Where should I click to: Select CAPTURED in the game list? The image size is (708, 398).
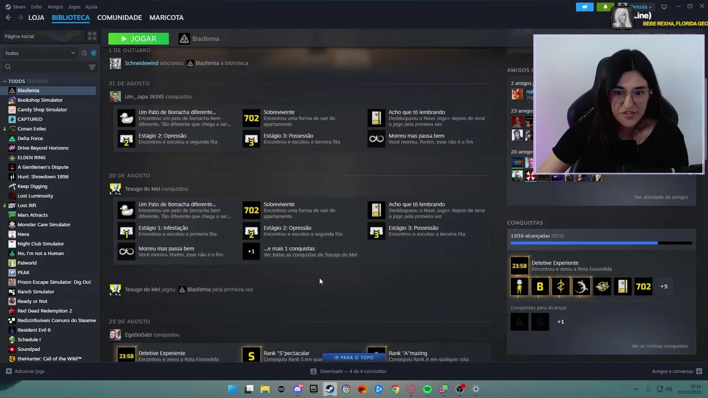[30, 119]
